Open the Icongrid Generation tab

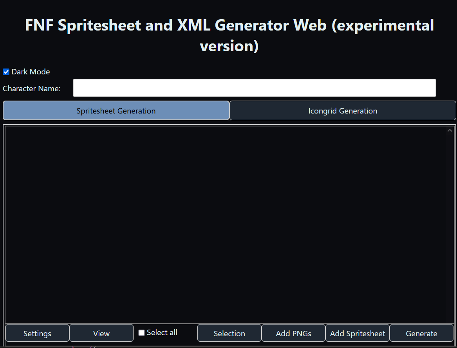(343, 110)
